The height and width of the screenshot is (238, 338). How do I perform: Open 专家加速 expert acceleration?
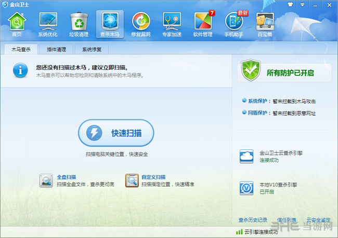(x=172, y=24)
